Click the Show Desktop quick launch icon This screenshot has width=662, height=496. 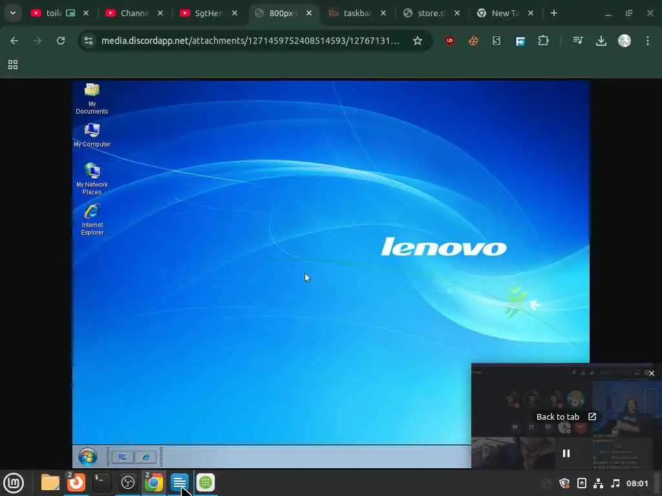pyautogui.click(x=122, y=457)
